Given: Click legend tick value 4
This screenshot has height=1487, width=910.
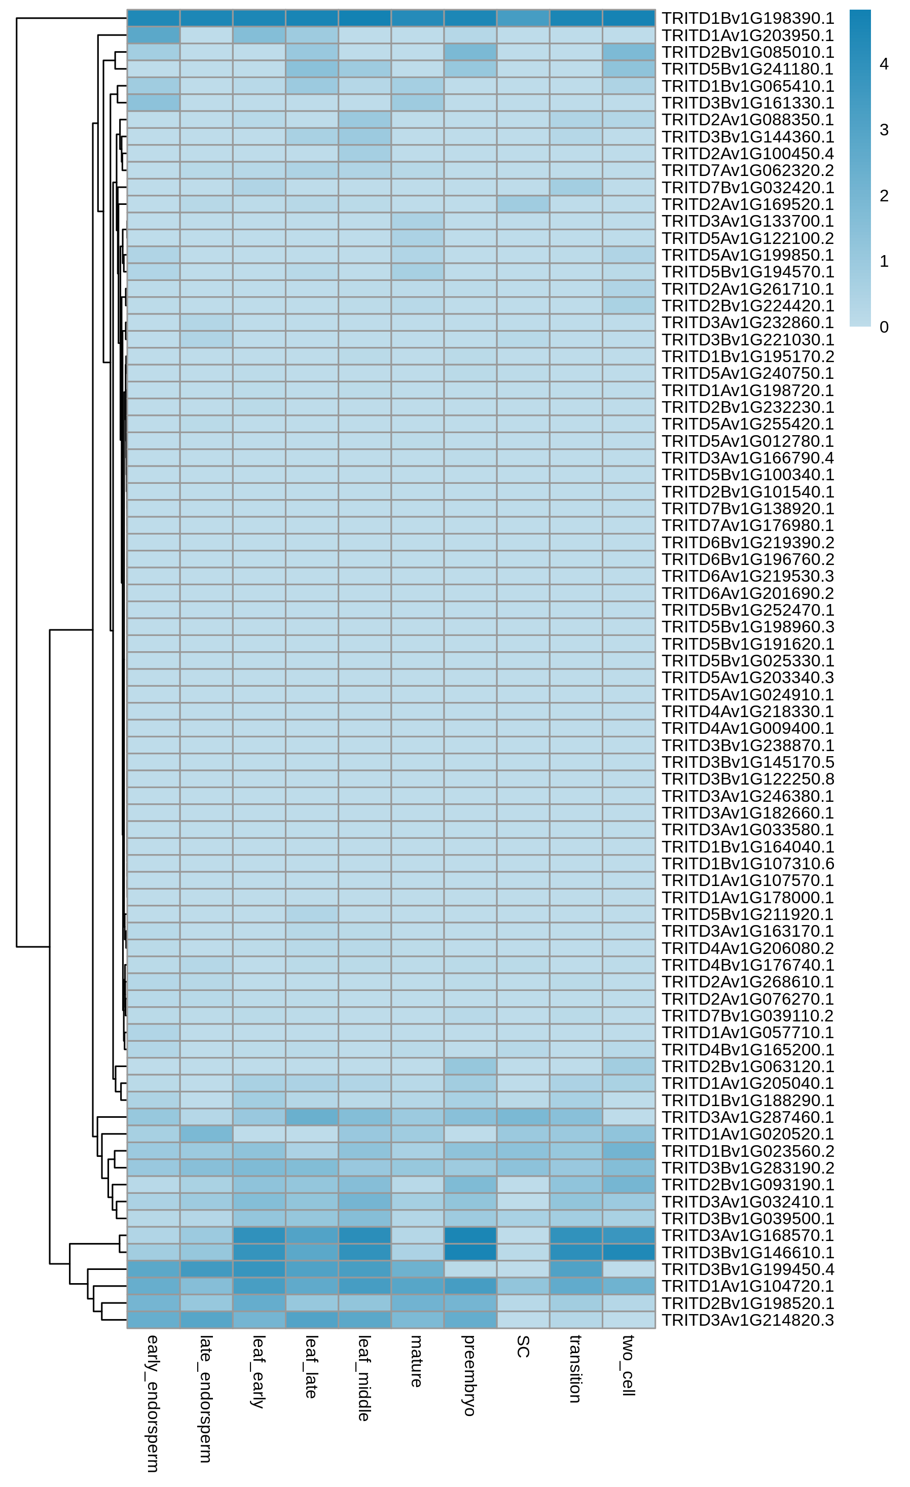Looking at the screenshot, I should click(x=884, y=64).
